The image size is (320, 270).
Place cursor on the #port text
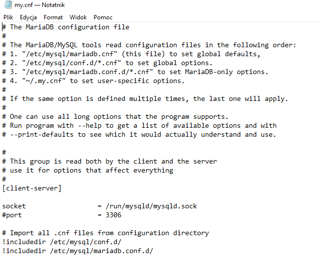[x=12, y=215]
